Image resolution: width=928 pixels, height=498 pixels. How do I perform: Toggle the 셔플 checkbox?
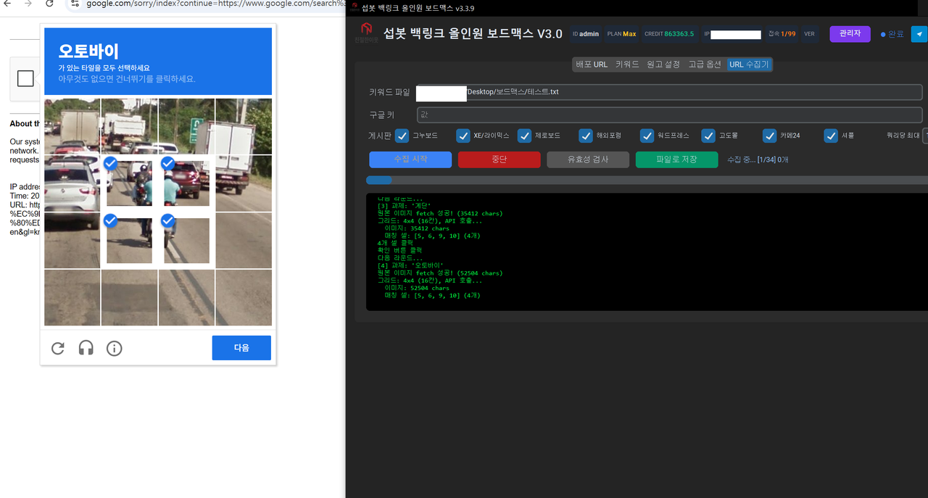point(831,136)
